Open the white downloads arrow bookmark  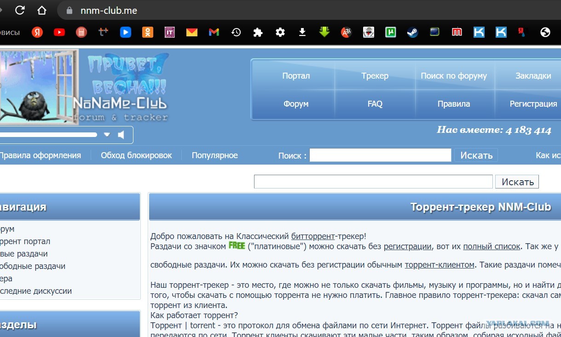coord(302,32)
